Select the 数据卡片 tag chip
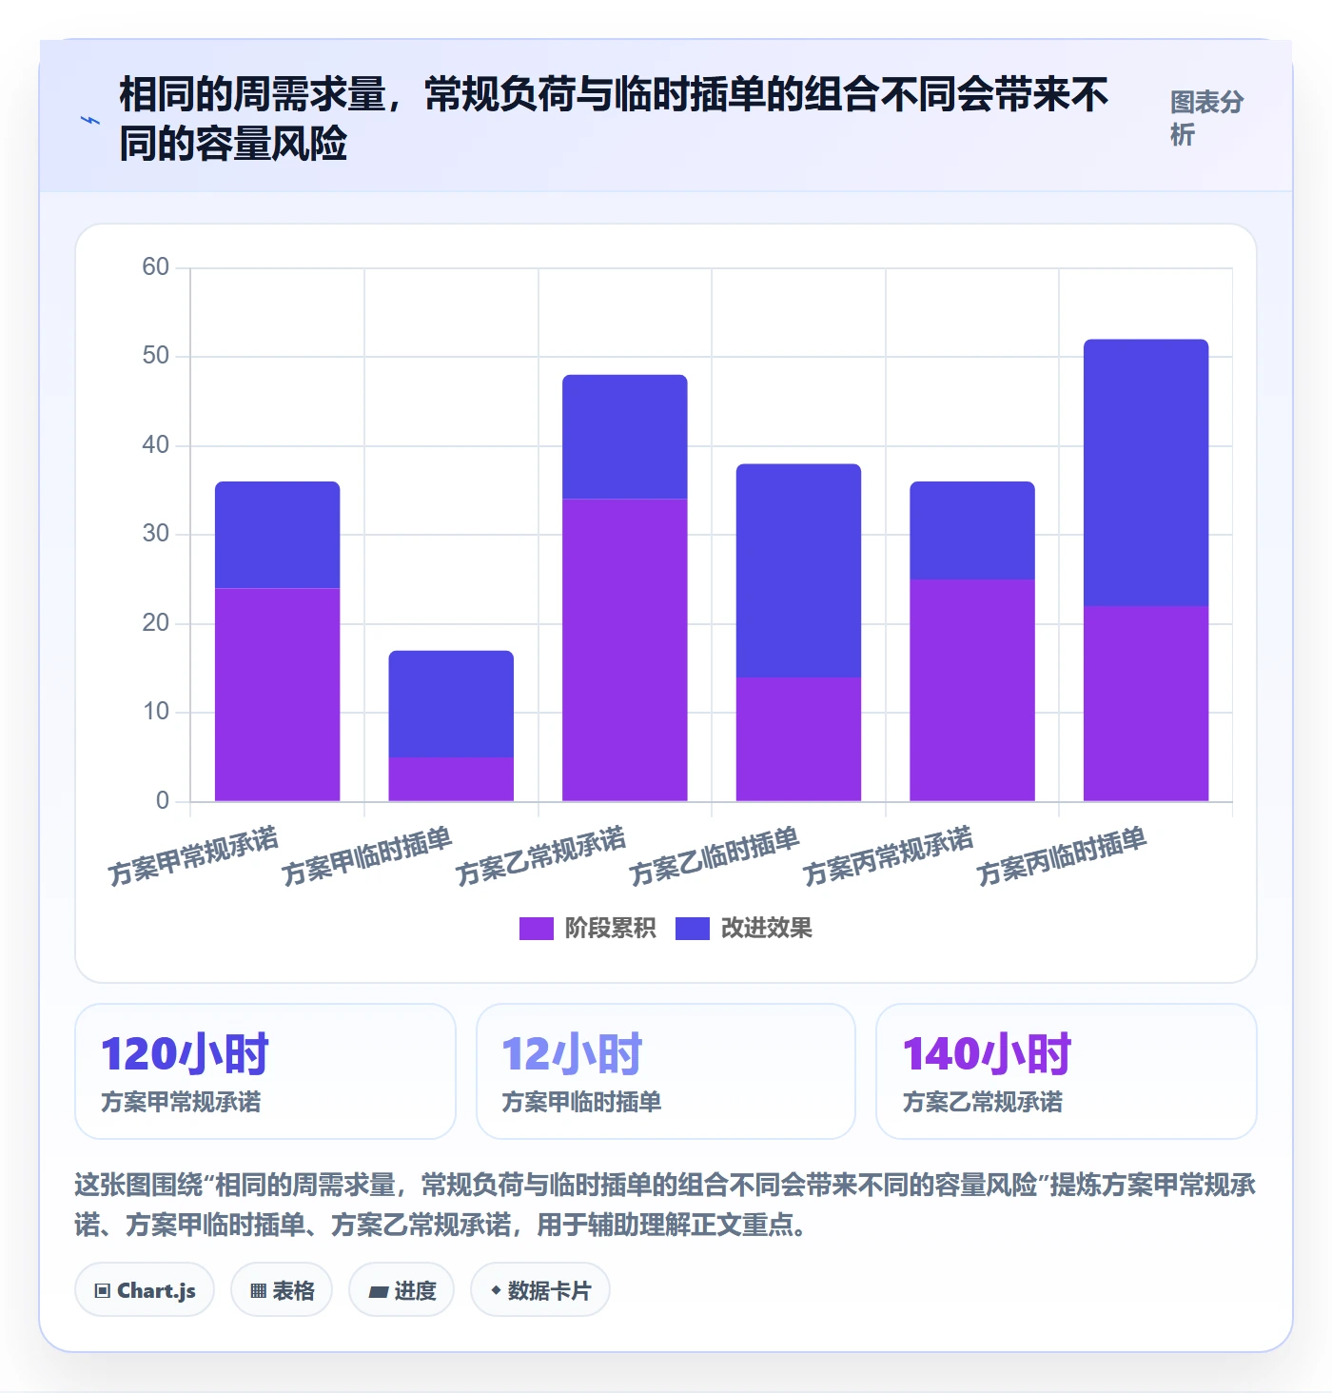Screen dimensions: 1332x1393 pyautogui.click(x=540, y=1290)
